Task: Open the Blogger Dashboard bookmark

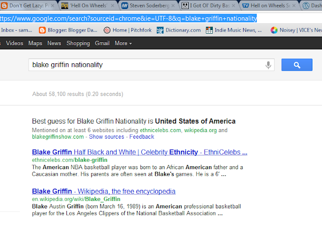Action: click(68, 30)
